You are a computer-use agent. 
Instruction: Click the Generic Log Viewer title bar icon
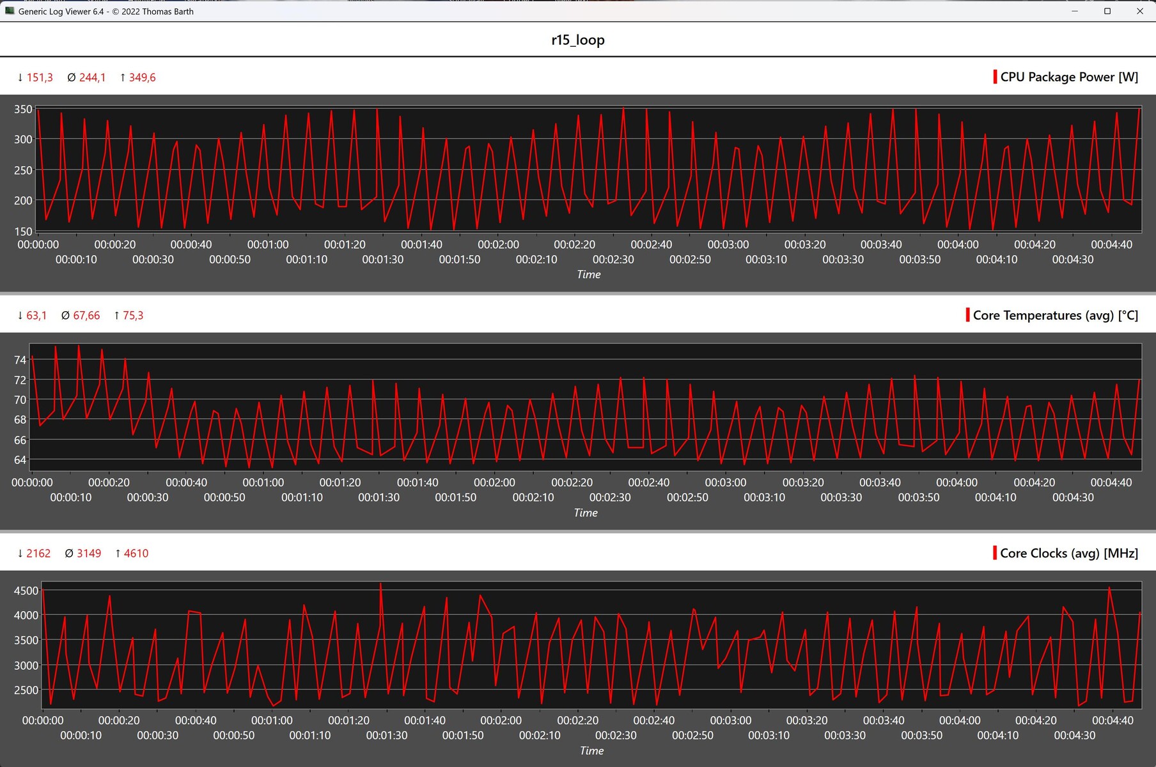[x=10, y=11]
